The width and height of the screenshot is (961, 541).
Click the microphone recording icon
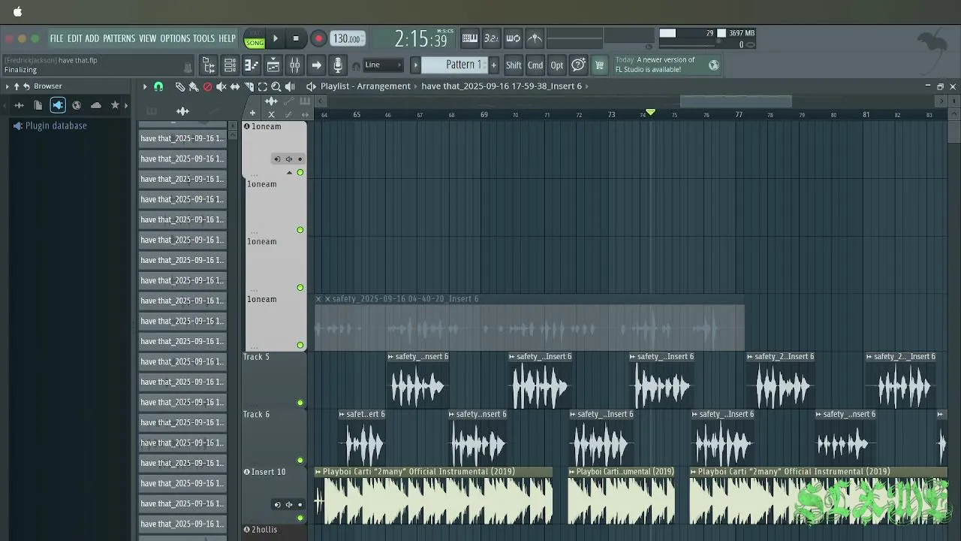[x=338, y=65]
